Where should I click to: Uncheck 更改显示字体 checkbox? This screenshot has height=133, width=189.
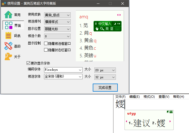(x=28, y=63)
